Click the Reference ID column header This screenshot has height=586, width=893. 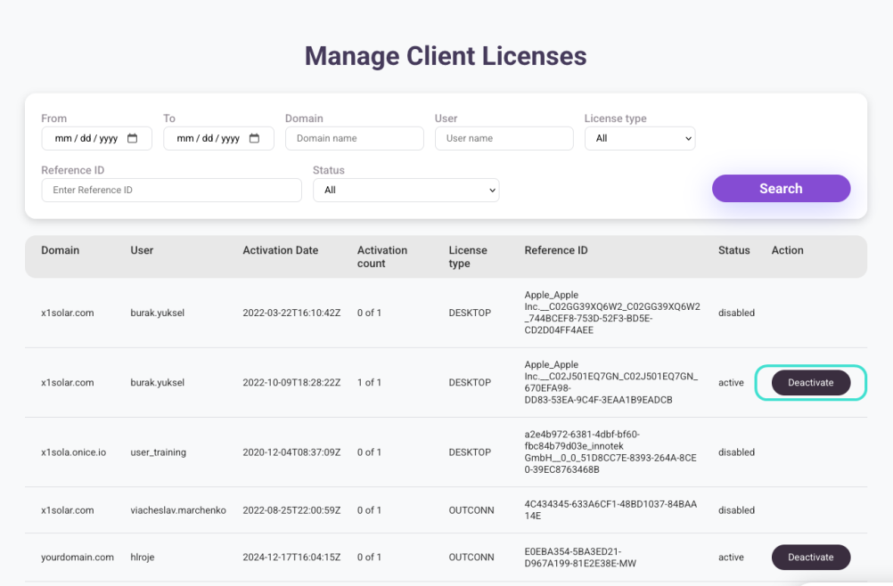coord(555,250)
